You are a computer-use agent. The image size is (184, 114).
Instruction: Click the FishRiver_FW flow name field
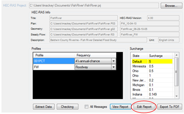tap(149, 34)
